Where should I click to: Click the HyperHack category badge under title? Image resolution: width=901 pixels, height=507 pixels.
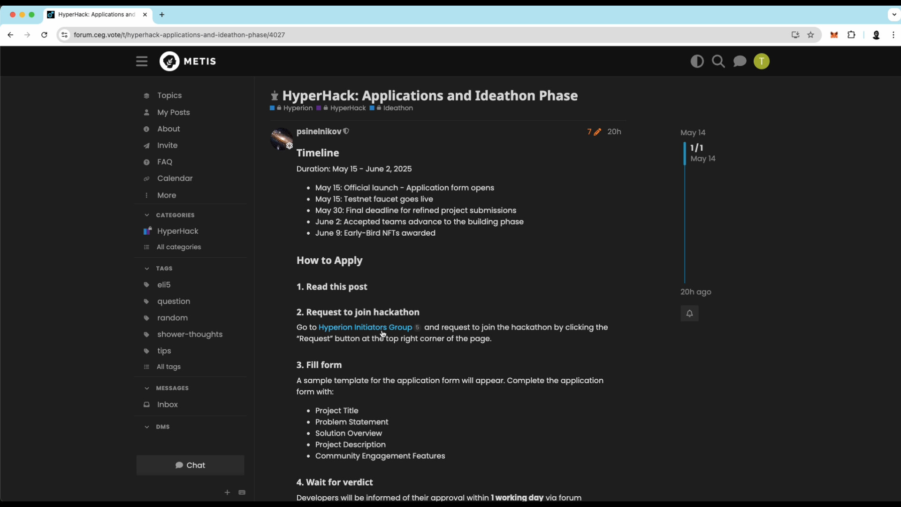pyautogui.click(x=341, y=108)
